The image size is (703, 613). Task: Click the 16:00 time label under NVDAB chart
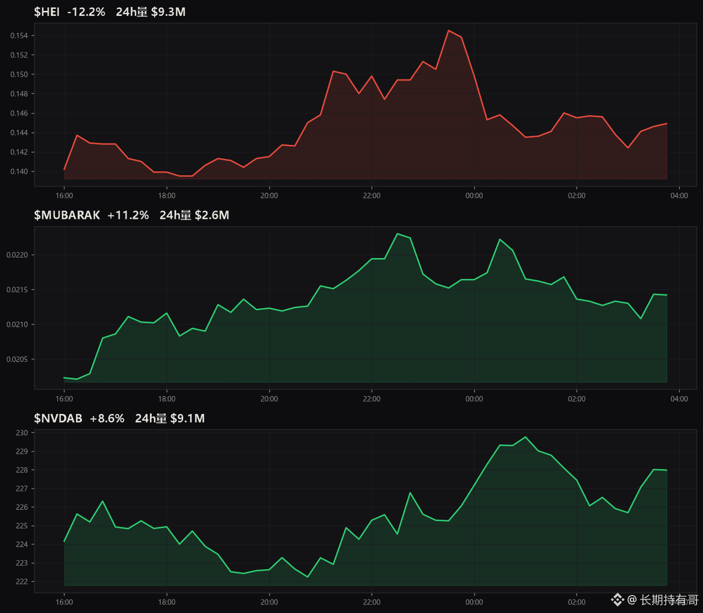pyautogui.click(x=64, y=602)
